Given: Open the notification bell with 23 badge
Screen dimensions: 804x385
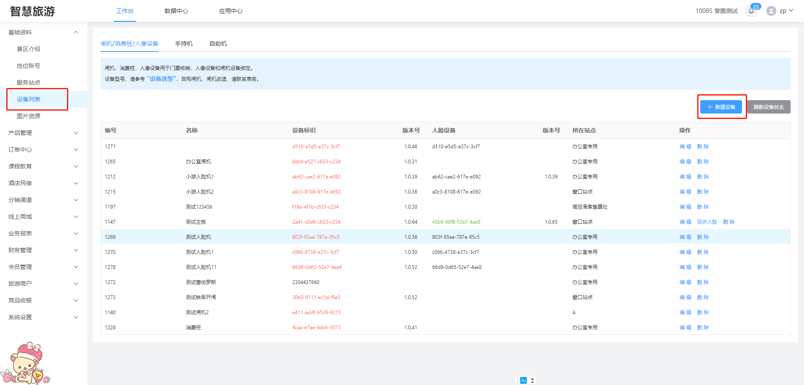Looking at the screenshot, I should tap(752, 11).
